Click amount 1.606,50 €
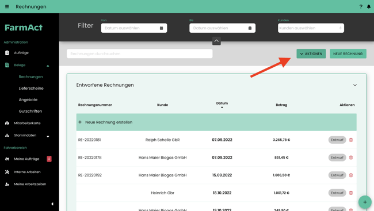This screenshot has width=374, height=211. coord(281,175)
